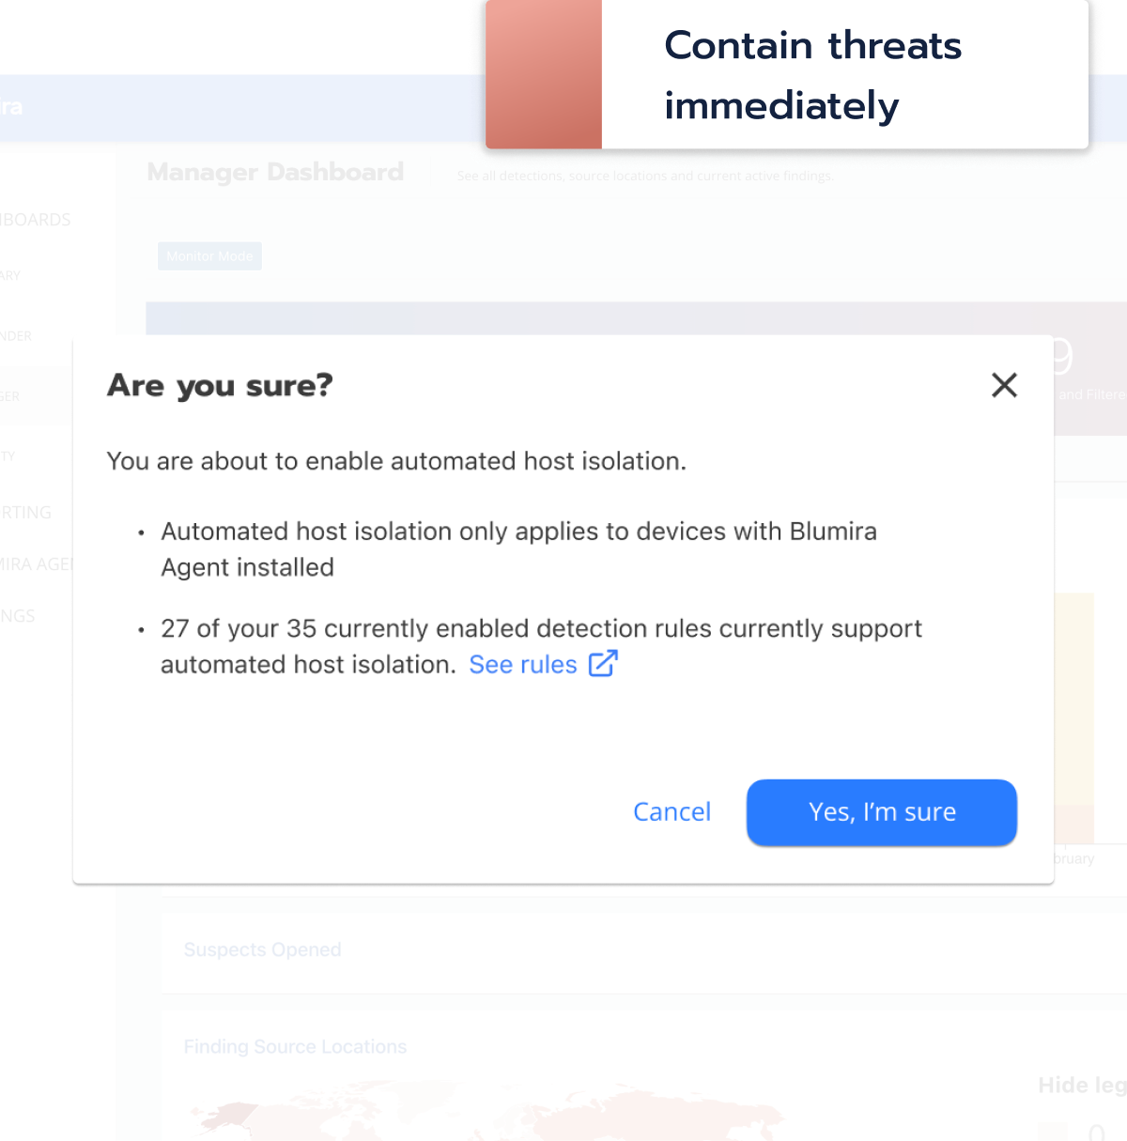
Task: Open the Reporting section in sidebar
Action: (x=26, y=513)
